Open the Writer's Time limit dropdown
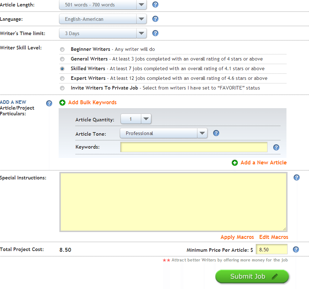Viewport: 309px width, 289px height. pyautogui.click(x=103, y=33)
